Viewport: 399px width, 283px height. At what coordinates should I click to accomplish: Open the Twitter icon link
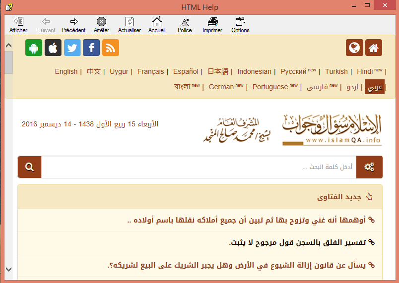(x=72, y=48)
